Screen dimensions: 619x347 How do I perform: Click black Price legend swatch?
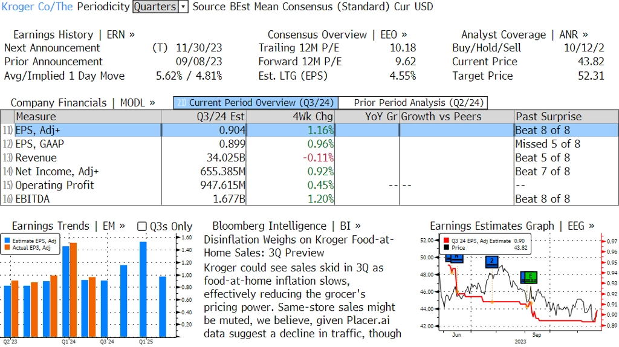(446, 247)
